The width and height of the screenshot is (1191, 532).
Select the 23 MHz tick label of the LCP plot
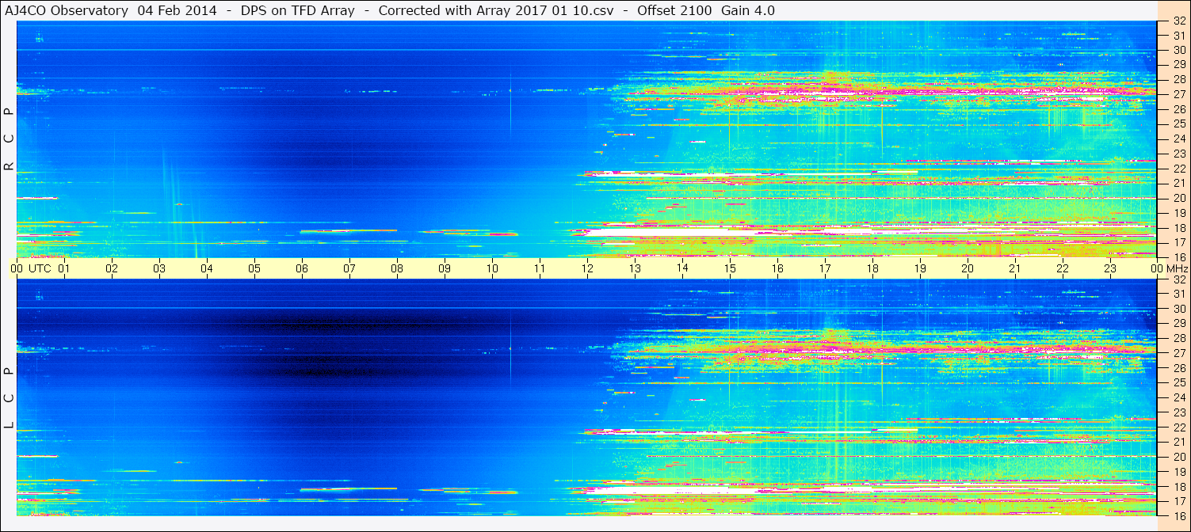tap(1178, 412)
